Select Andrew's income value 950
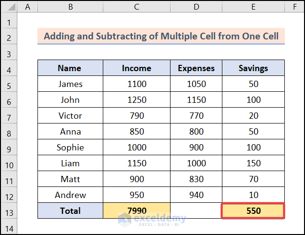Image resolution: width=305 pixels, height=235 pixels. pos(136,195)
